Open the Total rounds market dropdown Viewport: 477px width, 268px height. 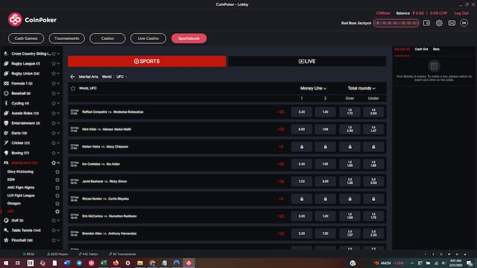pos(362,88)
